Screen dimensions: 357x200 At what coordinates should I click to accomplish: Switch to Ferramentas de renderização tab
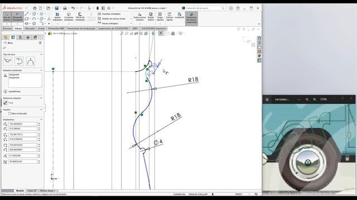[81, 28]
